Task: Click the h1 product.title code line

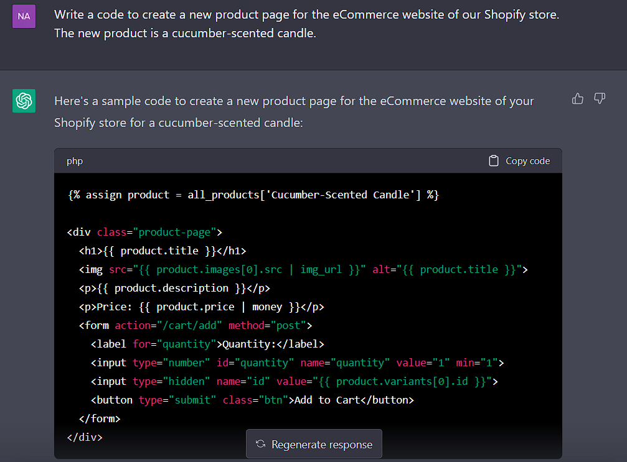Action: click(163, 251)
